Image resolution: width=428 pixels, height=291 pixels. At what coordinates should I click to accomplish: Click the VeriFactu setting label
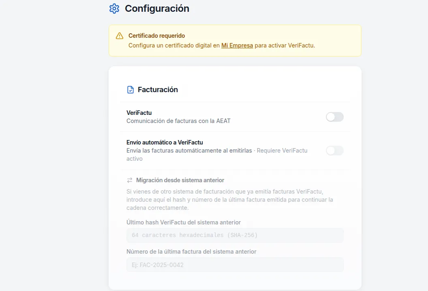click(x=139, y=113)
